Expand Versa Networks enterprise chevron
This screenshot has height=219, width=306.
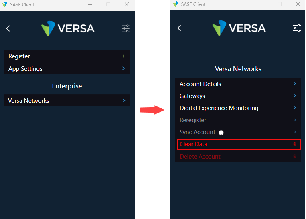(x=124, y=101)
